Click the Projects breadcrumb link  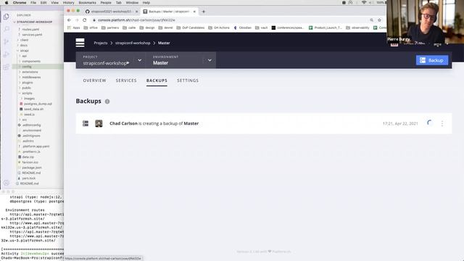pyautogui.click(x=101, y=43)
